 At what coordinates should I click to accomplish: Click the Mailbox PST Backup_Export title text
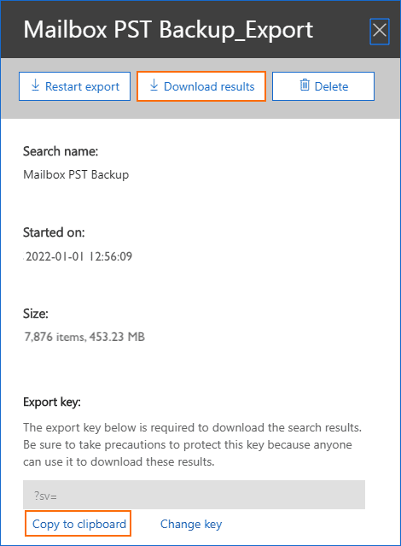pyautogui.click(x=168, y=30)
